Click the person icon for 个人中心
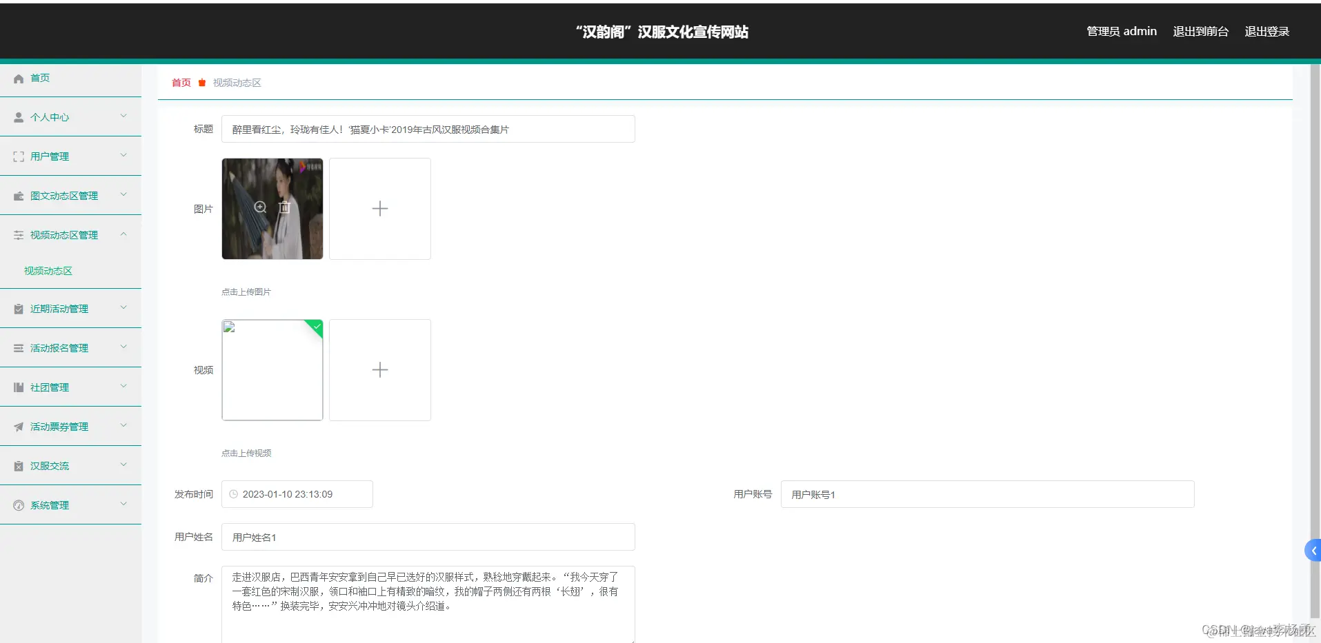The image size is (1321, 643). point(19,118)
